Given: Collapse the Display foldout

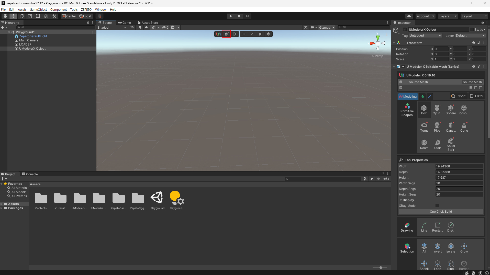Looking at the screenshot, I should (401, 200).
